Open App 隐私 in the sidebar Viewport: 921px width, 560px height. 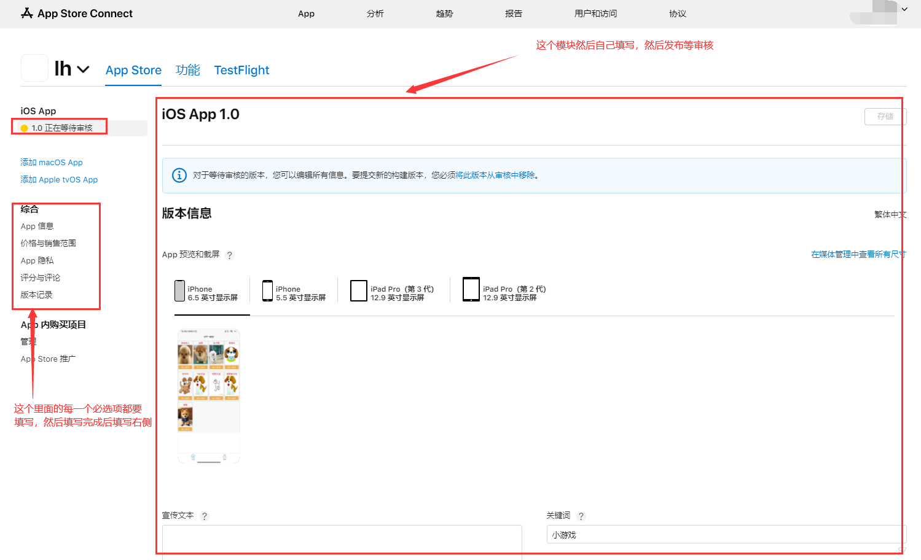(x=37, y=260)
